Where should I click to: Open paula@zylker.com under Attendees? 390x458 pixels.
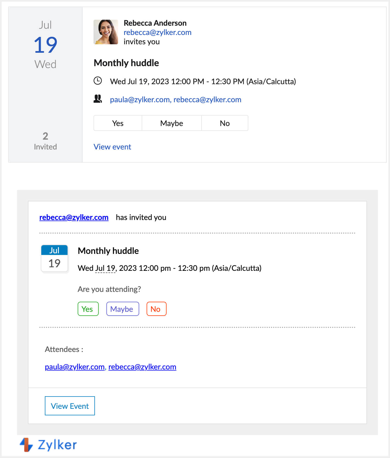[x=75, y=367]
